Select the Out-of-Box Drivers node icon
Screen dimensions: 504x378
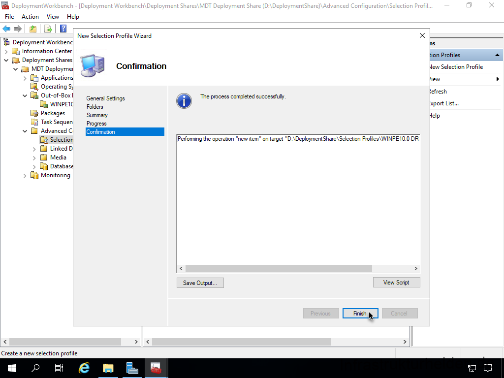(x=34, y=95)
